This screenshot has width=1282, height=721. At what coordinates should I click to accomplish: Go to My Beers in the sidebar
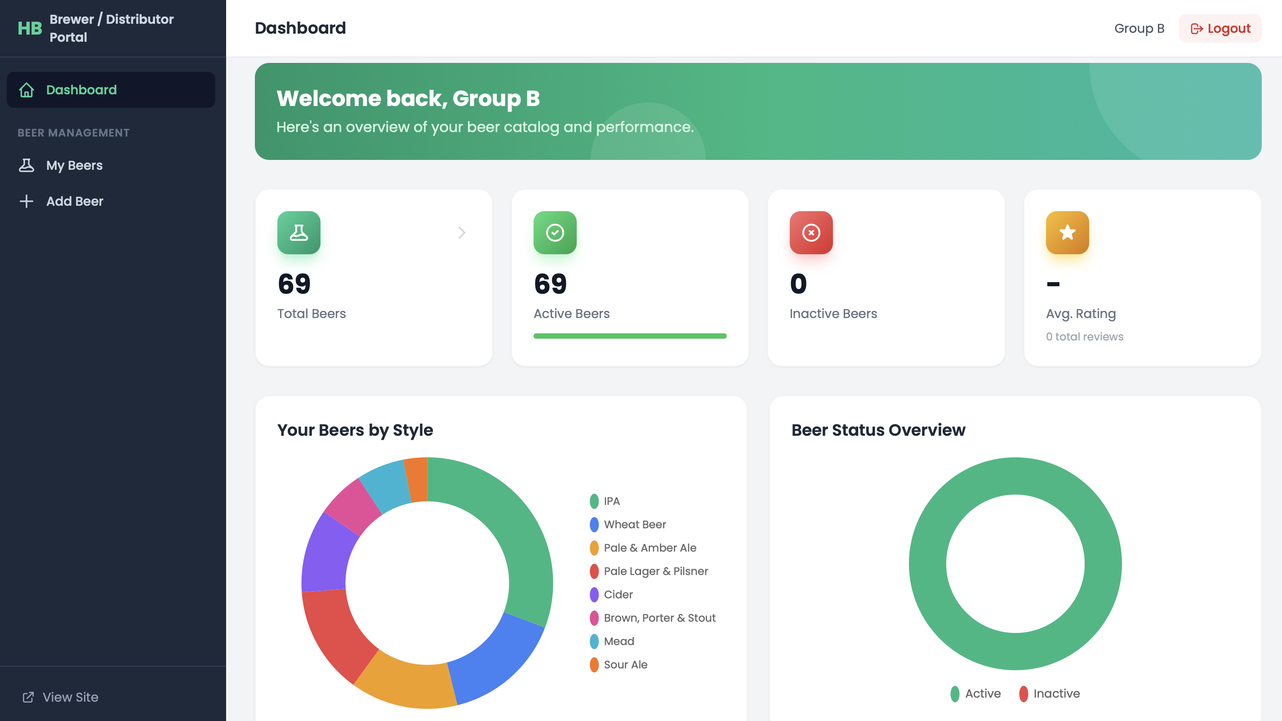[x=111, y=166]
